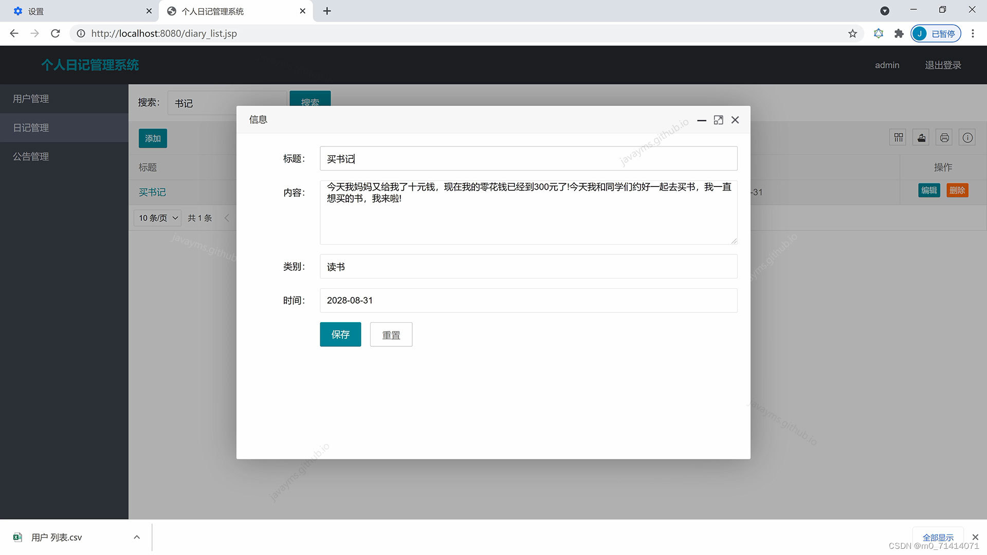Click the 重置 button
Image resolution: width=987 pixels, height=555 pixels.
tap(391, 335)
